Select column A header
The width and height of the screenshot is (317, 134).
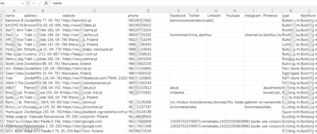[14, 11]
